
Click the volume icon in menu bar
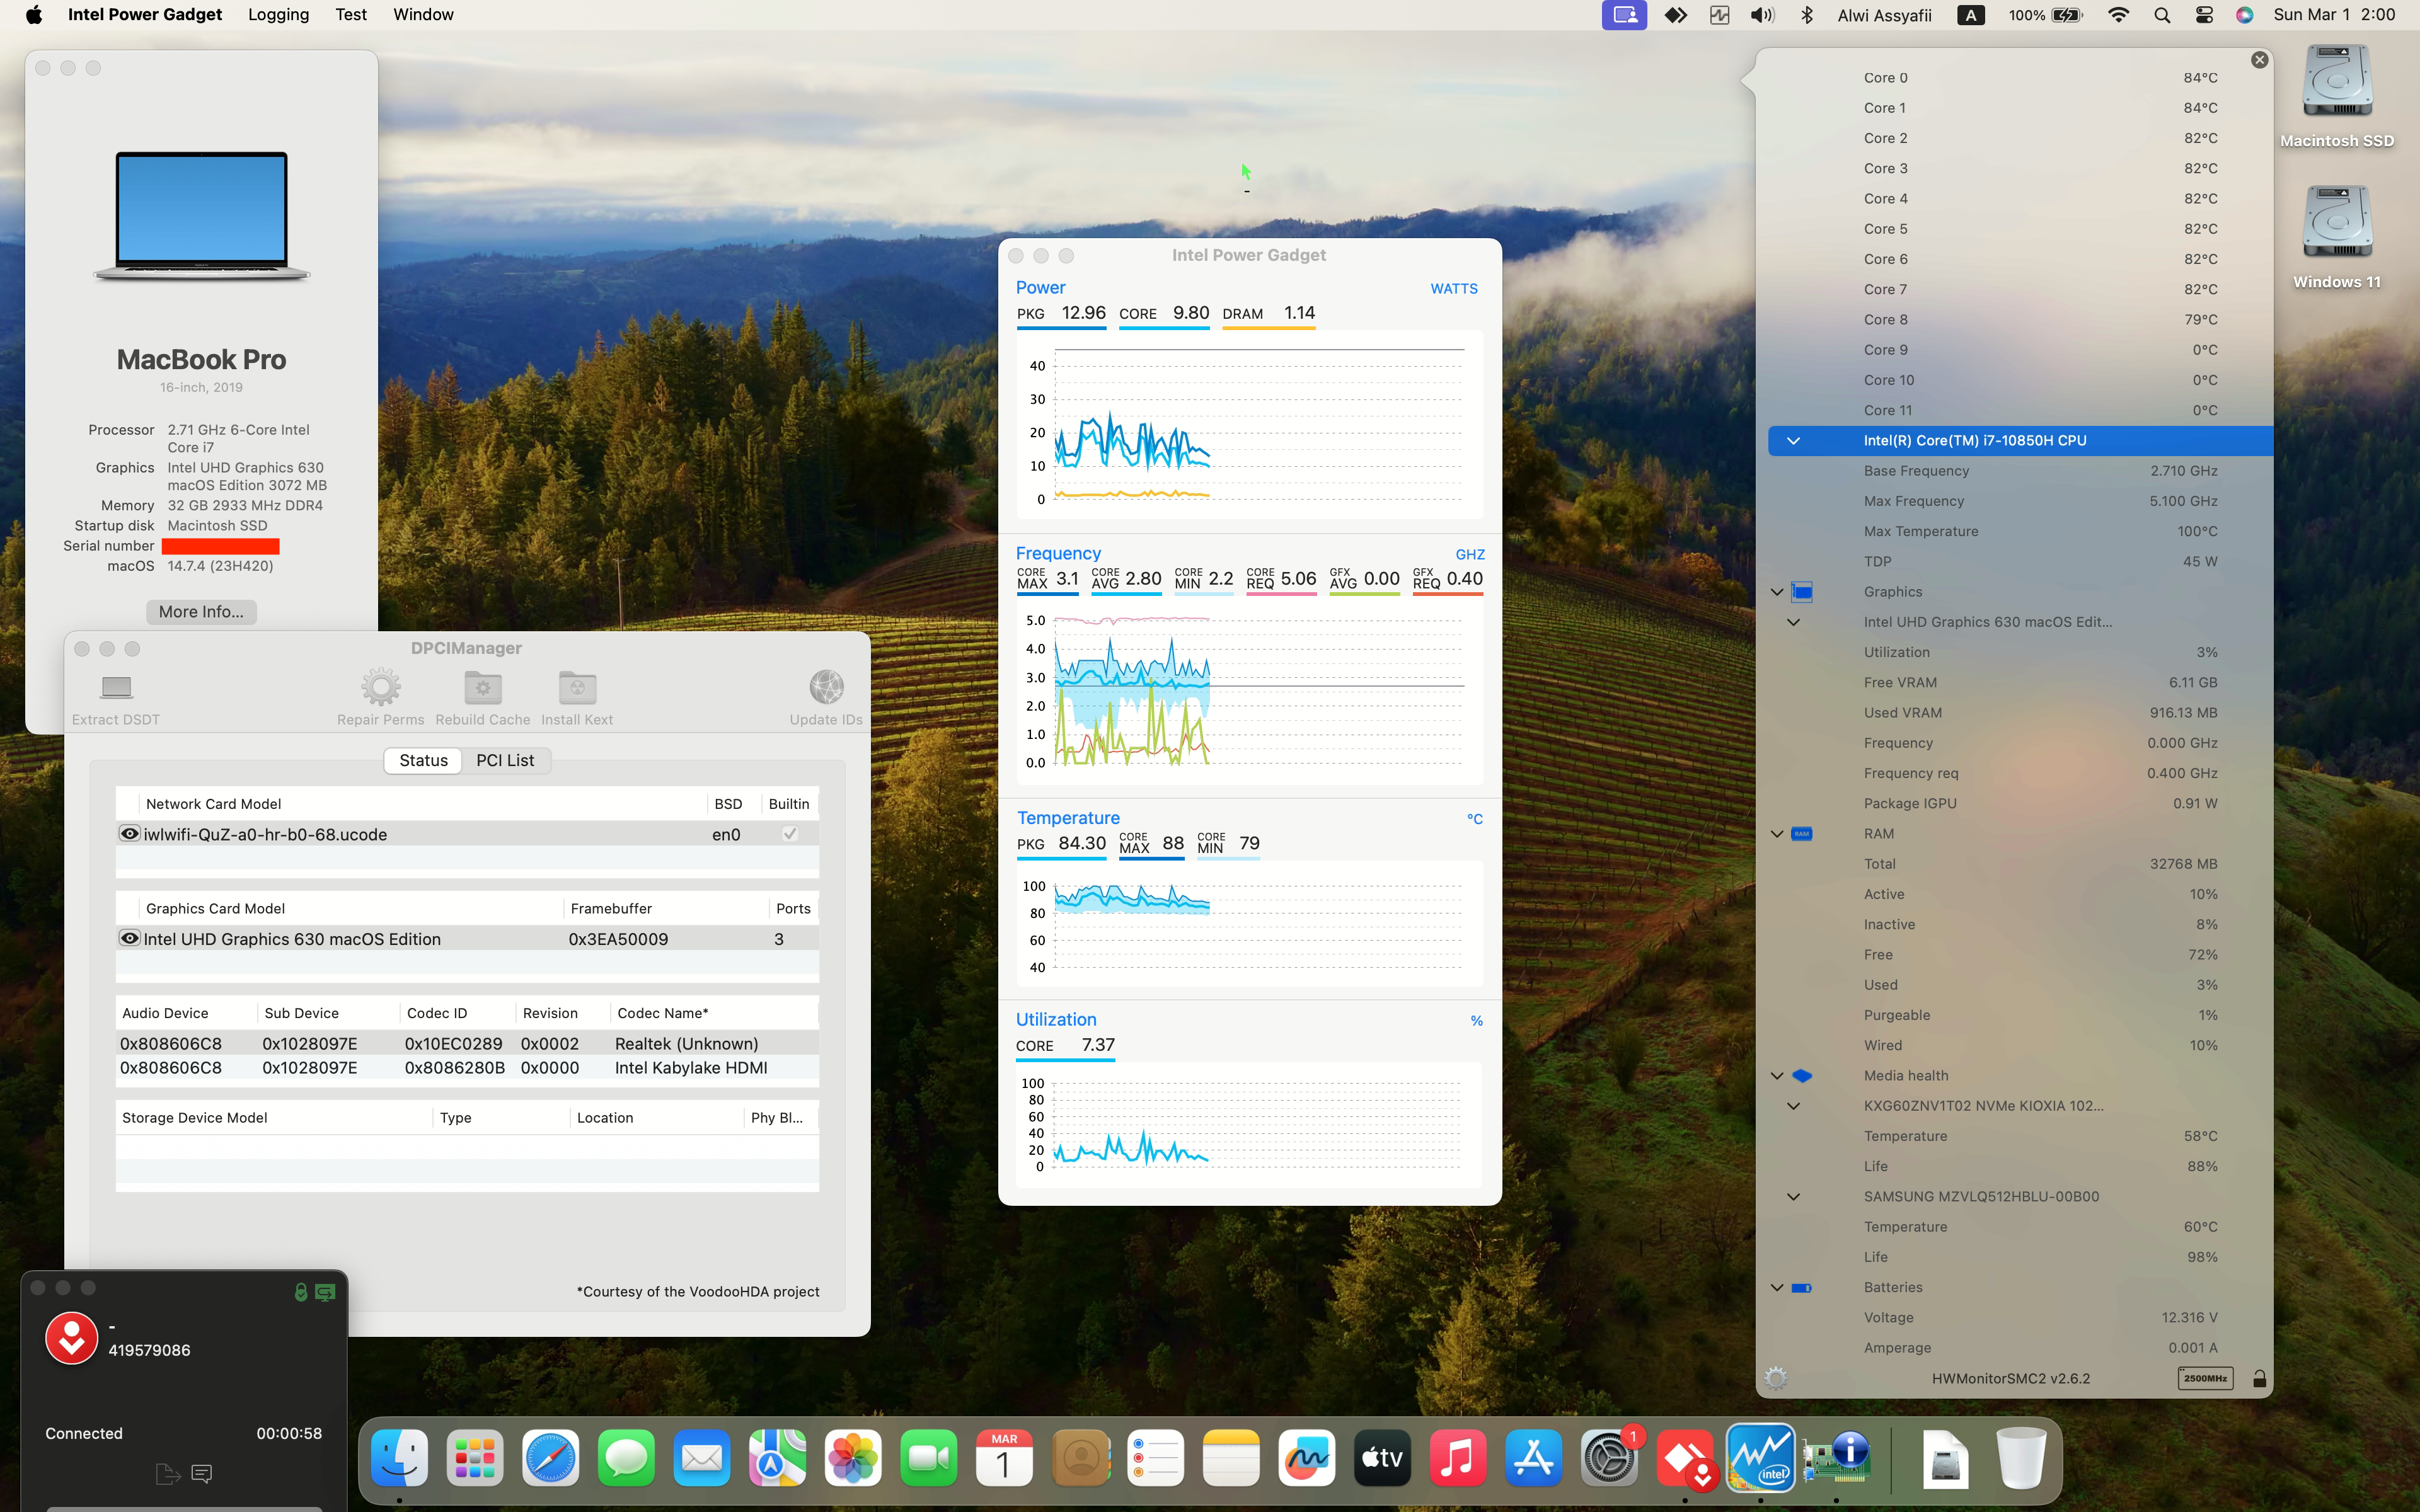pyautogui.click(x=1762, y=15)
